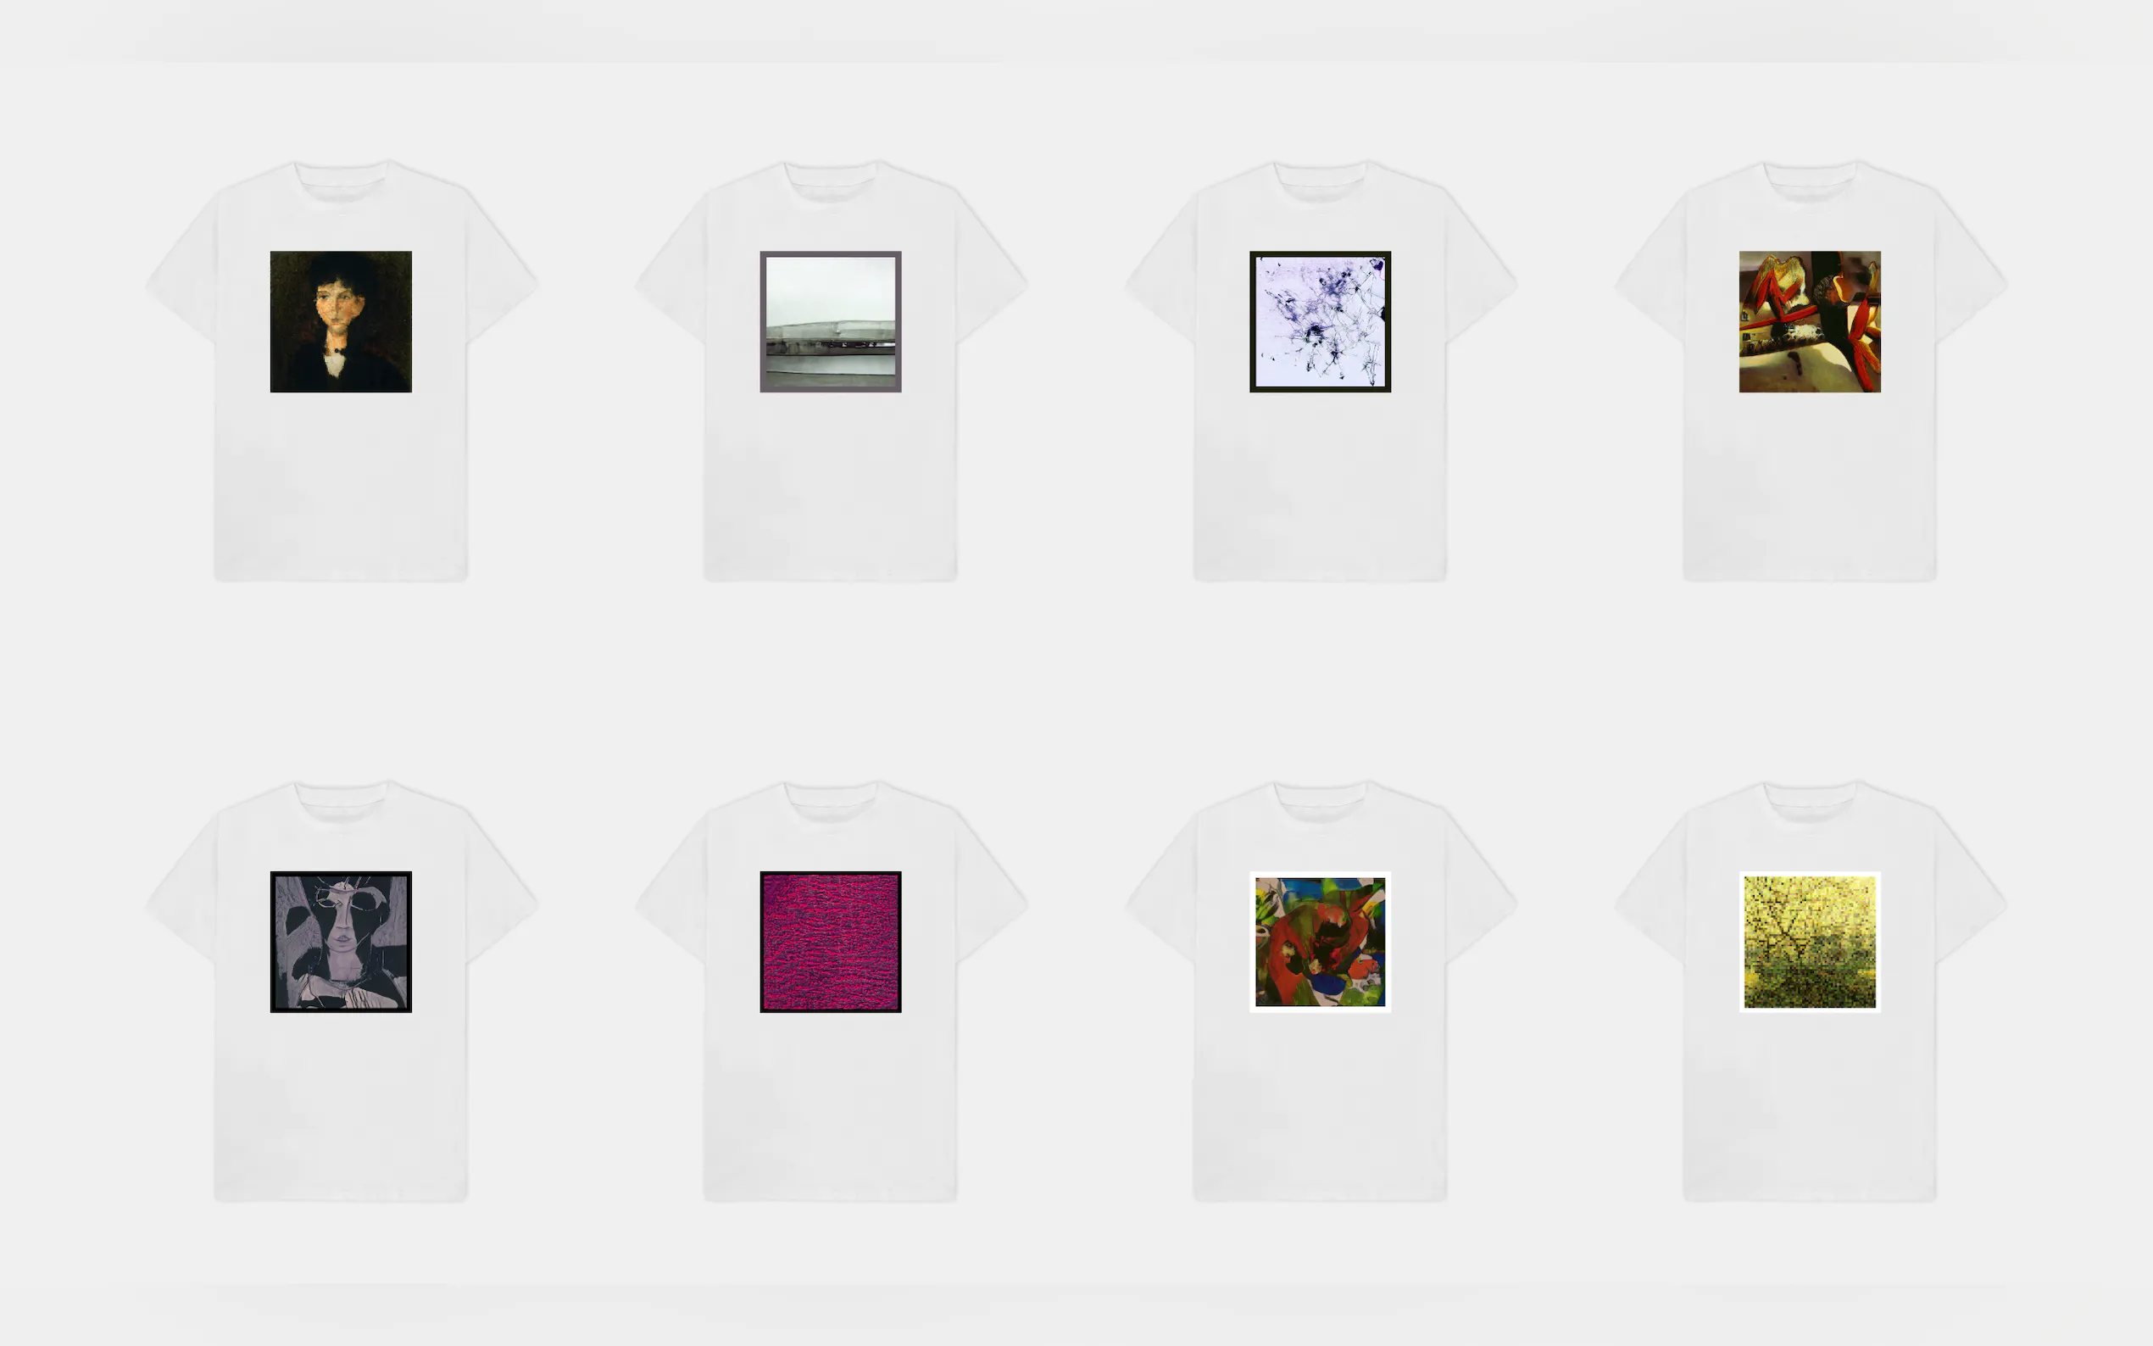Open the lavender ink-splatter abstract artwork
The image size is (2153, 1346).
[x=1320, y=321]
